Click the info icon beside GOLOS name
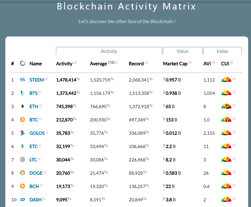This screenshot has width=251, height=207. [47, 132]
